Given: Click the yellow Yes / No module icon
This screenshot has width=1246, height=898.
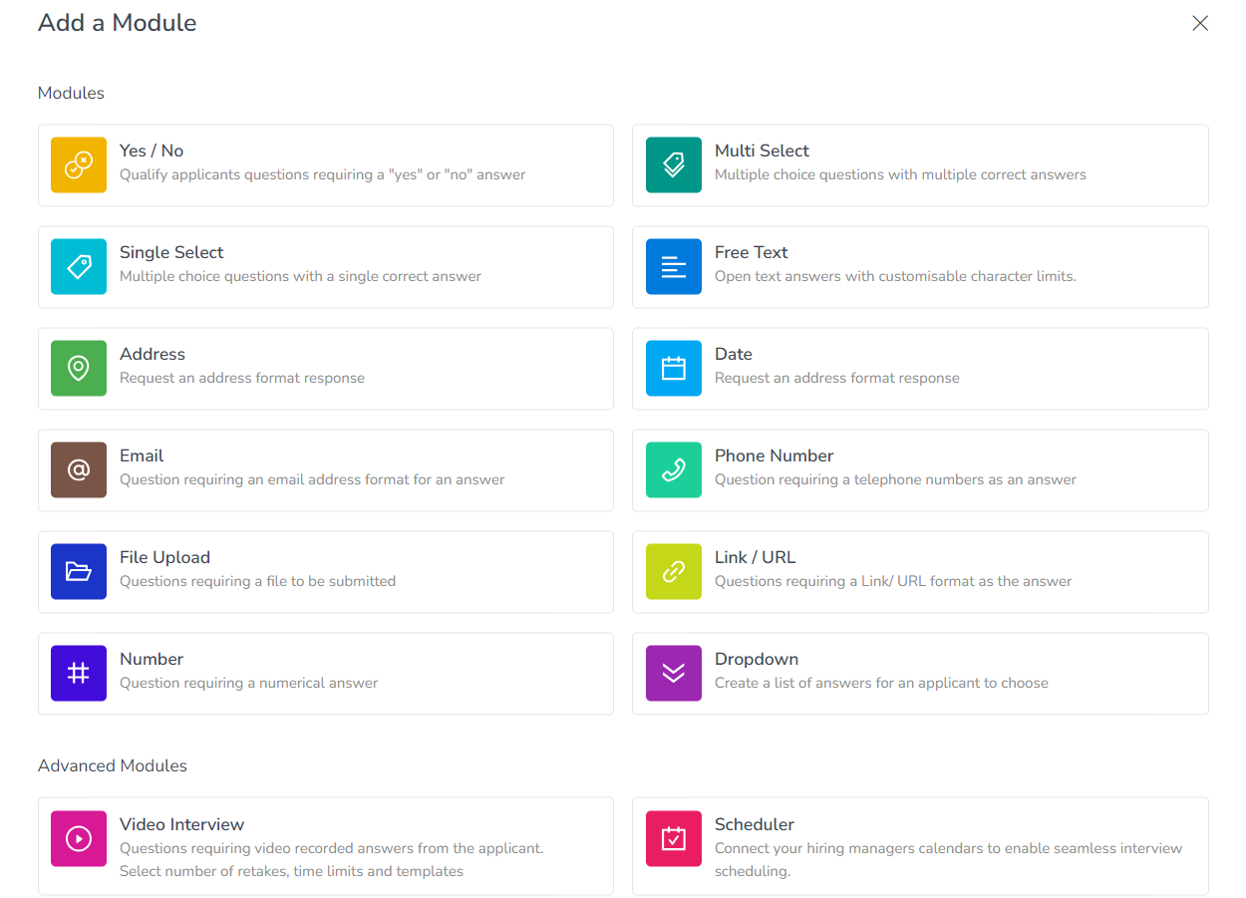Looking at the screenshot, I should point(79,165).
